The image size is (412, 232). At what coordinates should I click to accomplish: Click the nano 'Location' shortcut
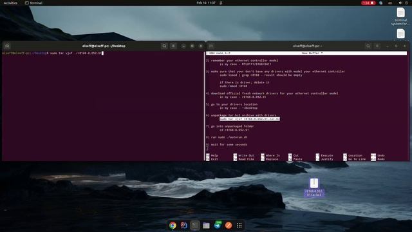(353, 155)
